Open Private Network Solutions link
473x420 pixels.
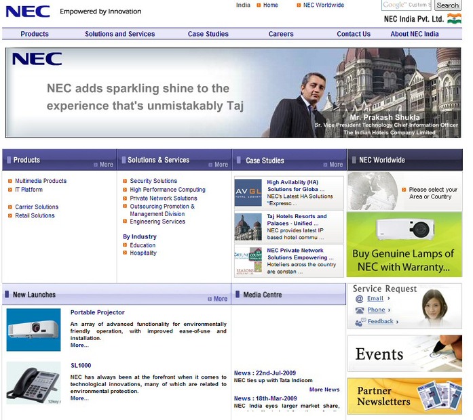click(x=164, y=198)
